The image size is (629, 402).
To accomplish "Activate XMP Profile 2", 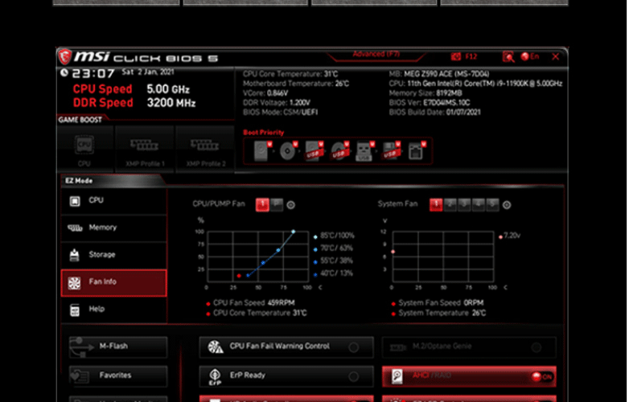I will [205, 150].
